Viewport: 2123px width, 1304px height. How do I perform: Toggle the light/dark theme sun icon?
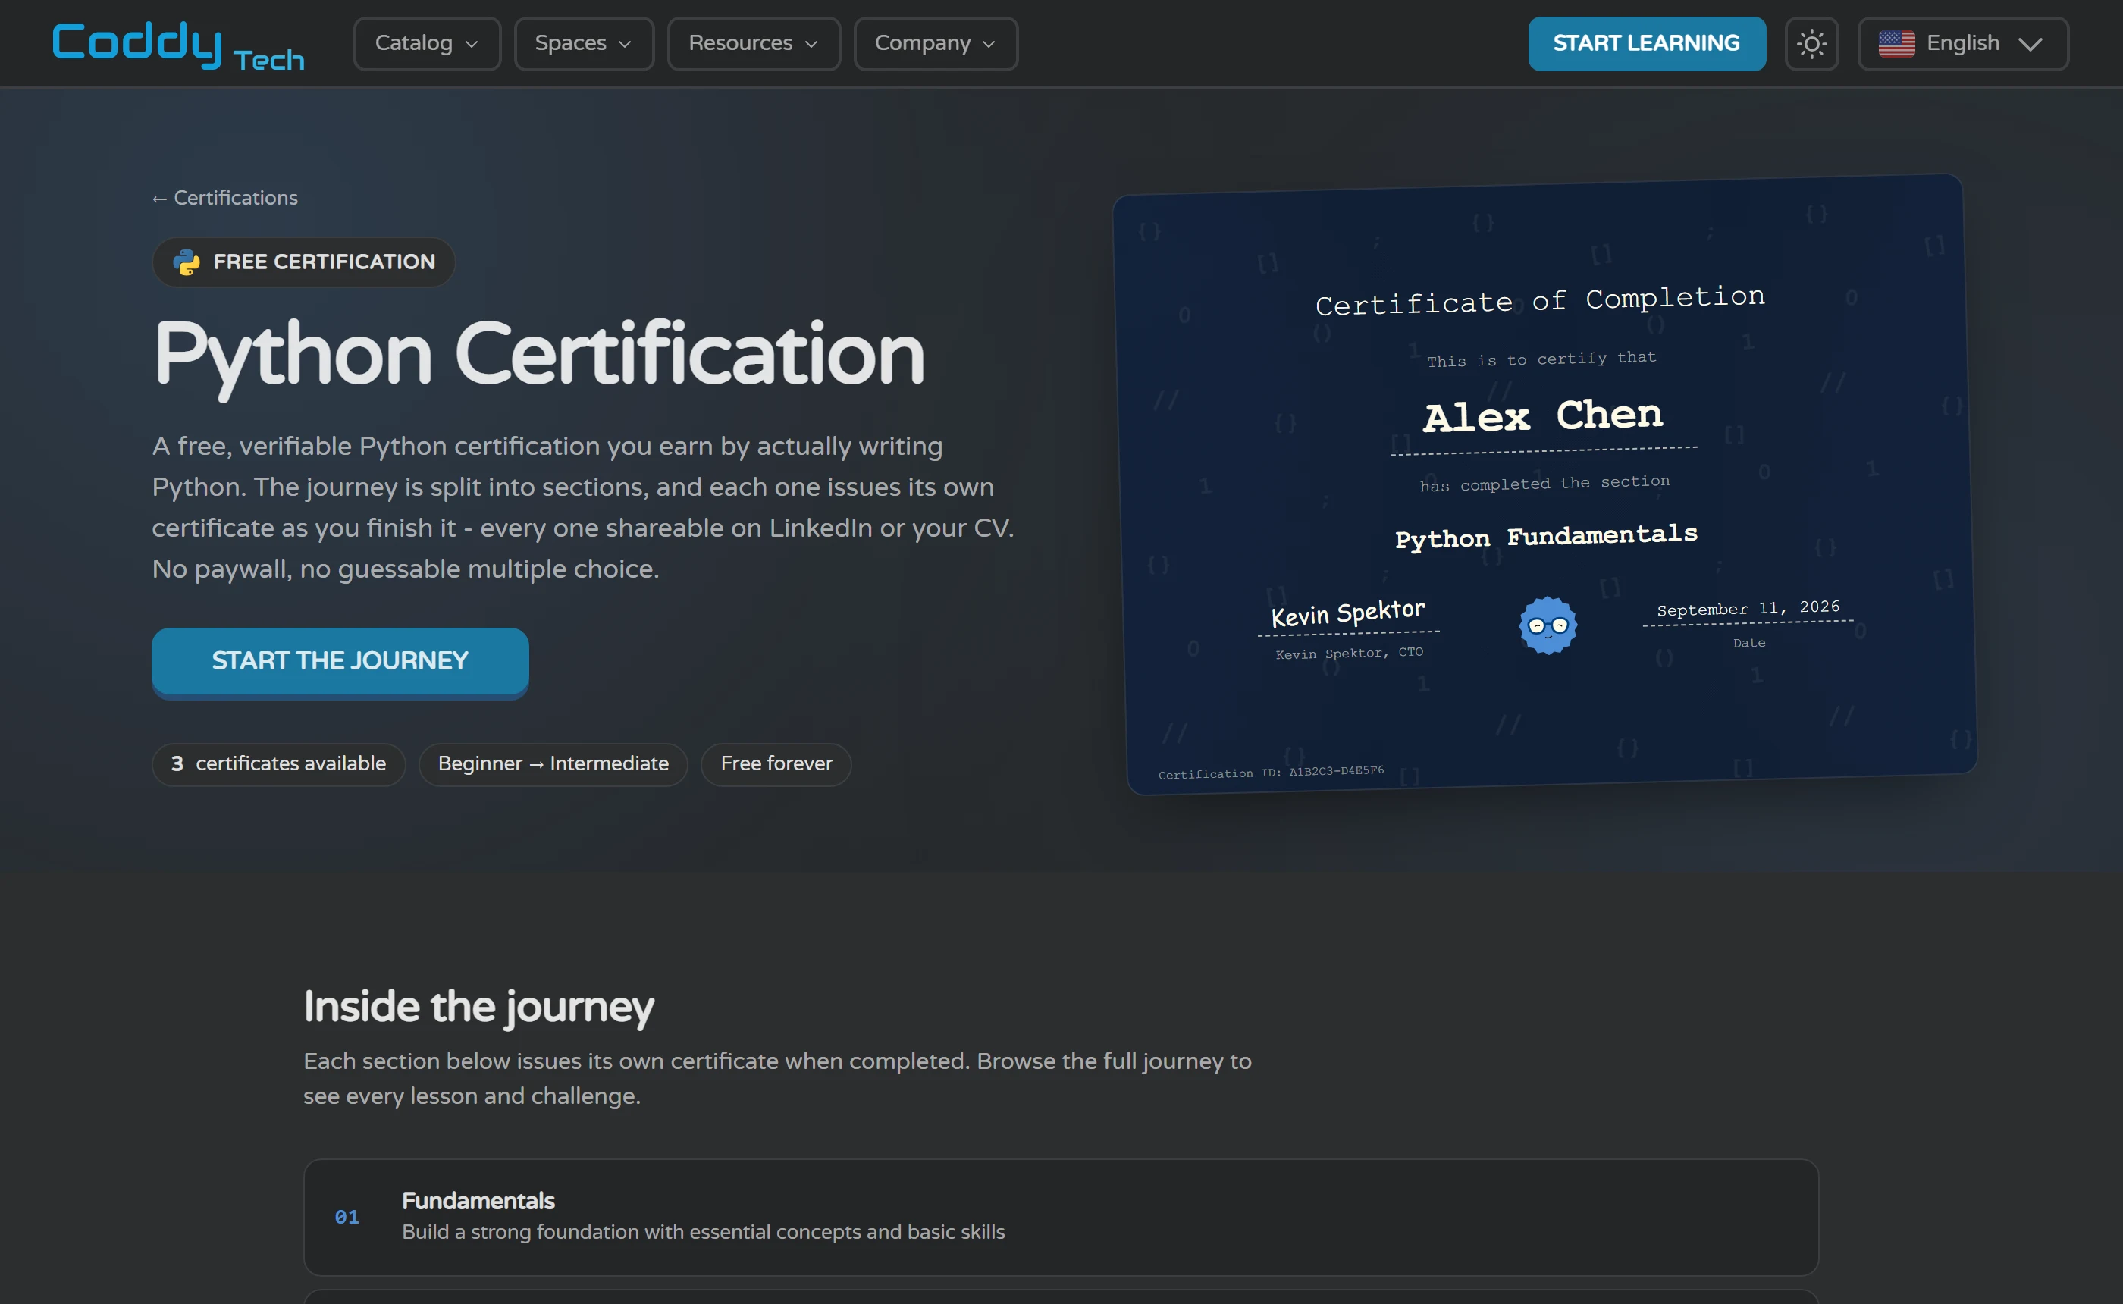pyautogui.click(x=1811, y=43)
